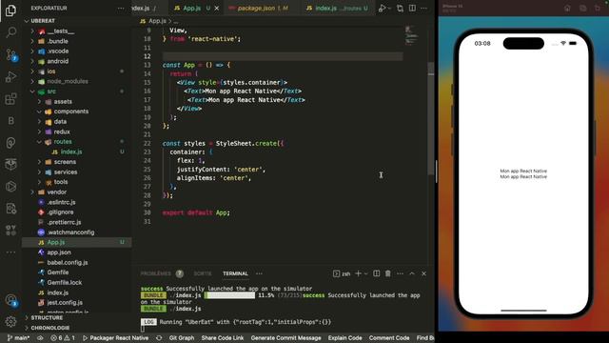The width and height of the screenshot is (609, 343).
Task: Kill the terminal with trash icon
Action: 388,273
